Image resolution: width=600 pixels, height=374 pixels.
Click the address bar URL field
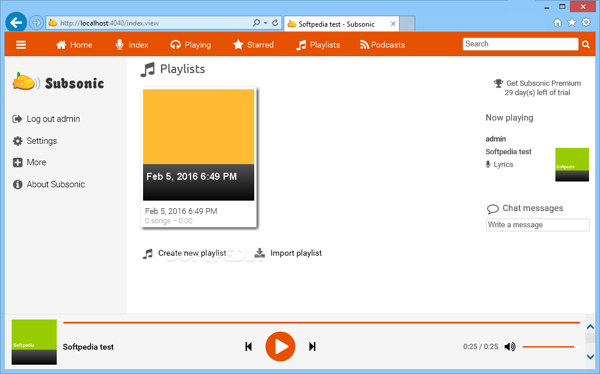153,23
